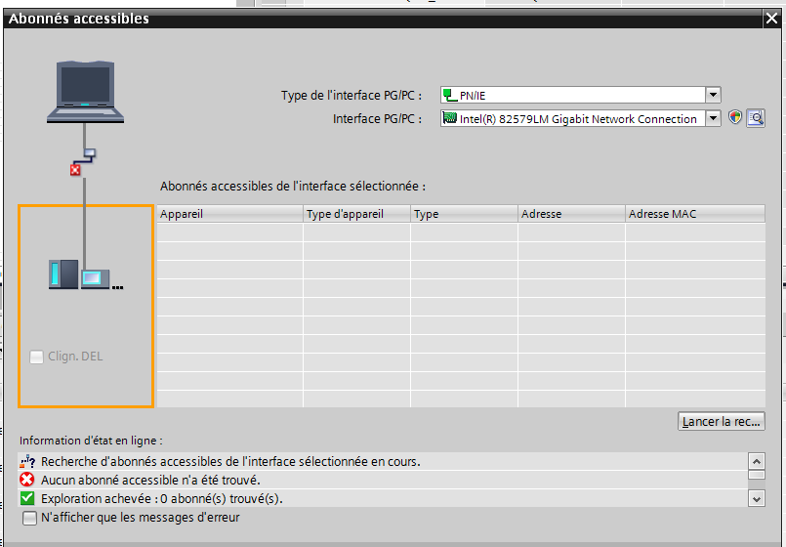Click the red connection error icon
This screenshot has height=547, width=786.
(75, 170)
